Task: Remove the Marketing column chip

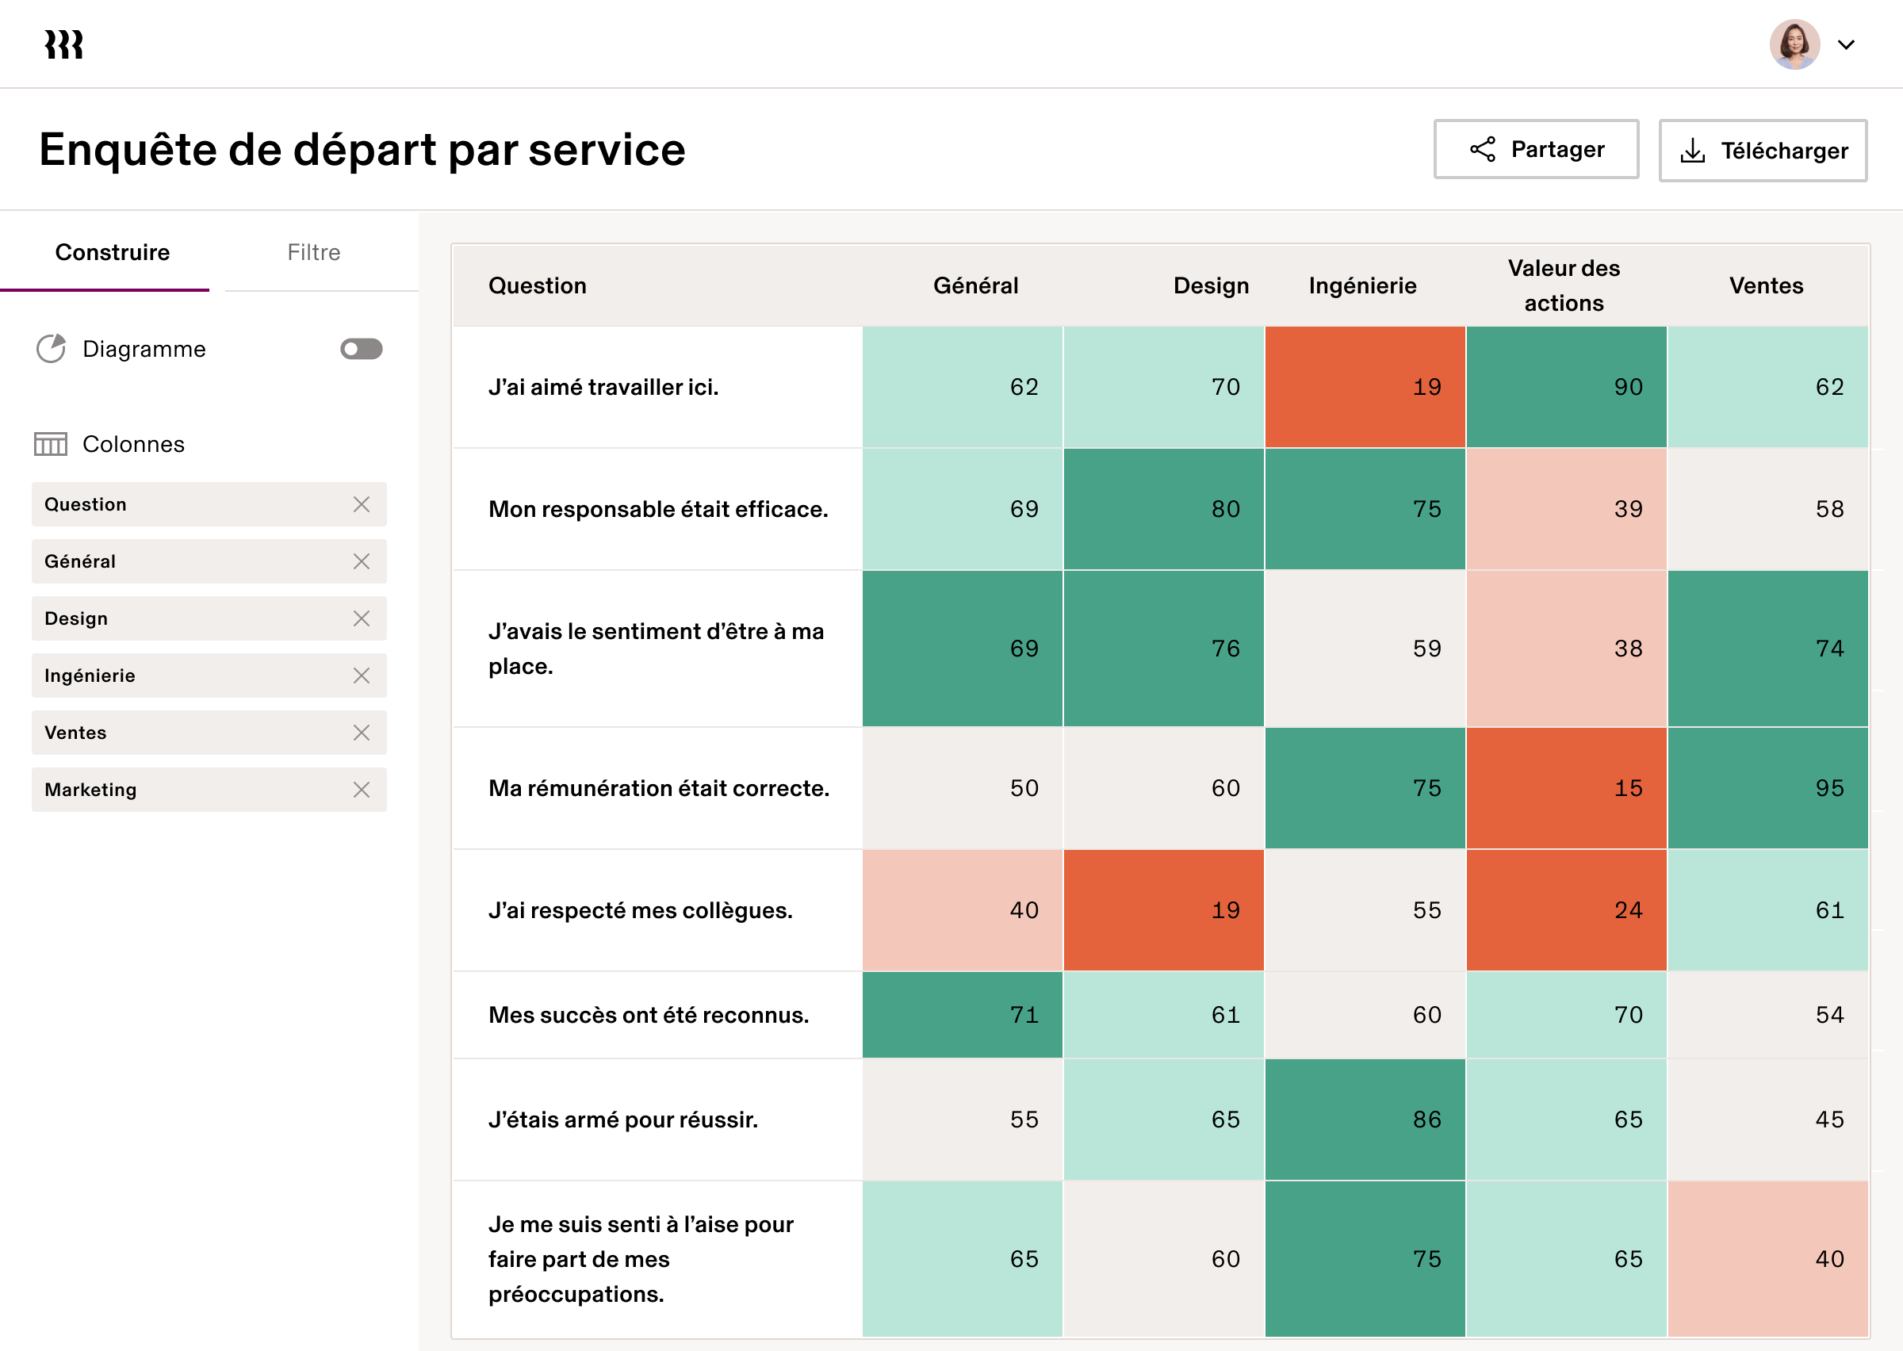Action: [x=362, y=790]
